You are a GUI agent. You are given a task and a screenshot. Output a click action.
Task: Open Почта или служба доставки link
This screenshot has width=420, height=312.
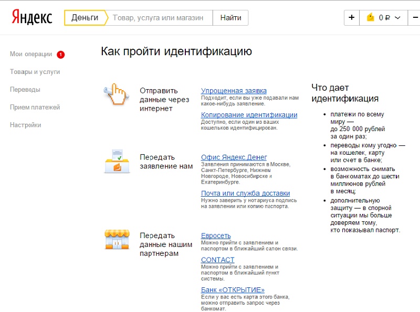click(x=245, y=193)
